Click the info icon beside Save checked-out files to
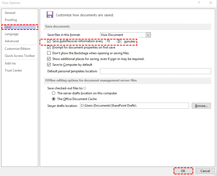The height and width of the screenshot is (176, 217). pos(85,88)
